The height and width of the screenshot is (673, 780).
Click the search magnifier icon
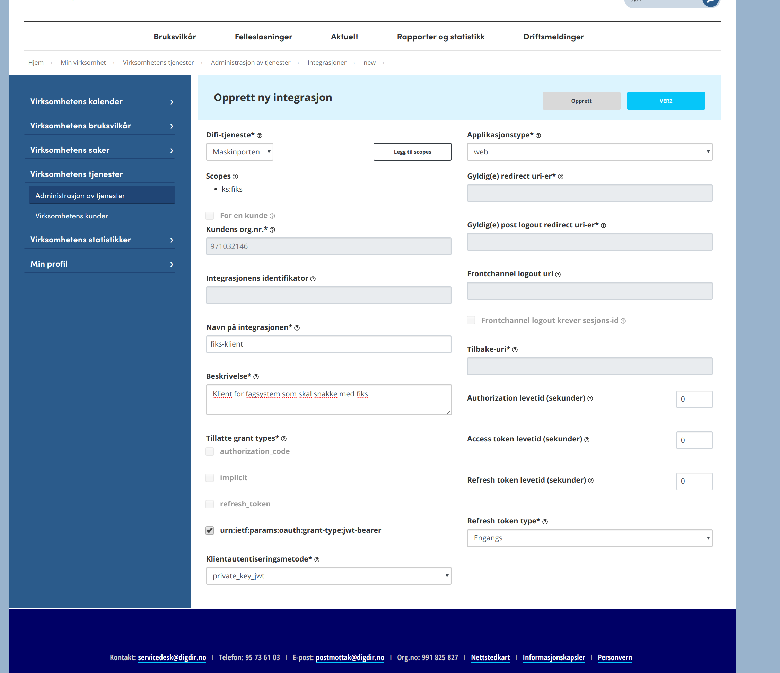click(711, 2)
